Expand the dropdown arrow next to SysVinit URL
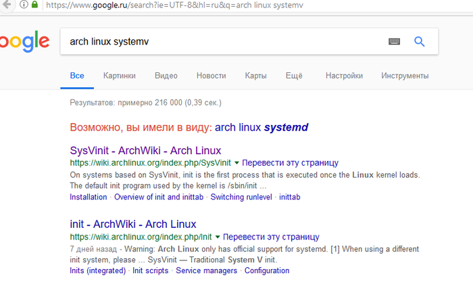Image resolution: width=473 pixels, height=284 pixels. click(x=236, y=163)
